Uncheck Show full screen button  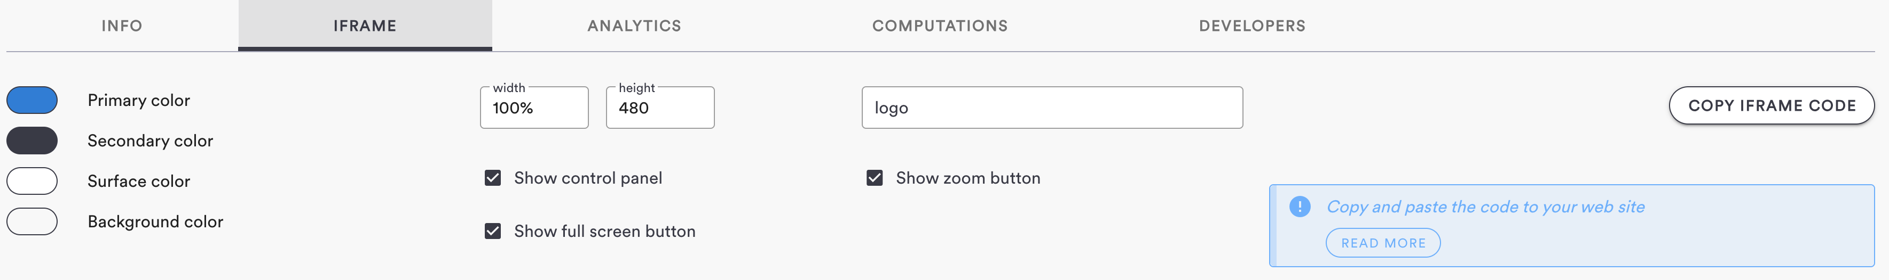493,232
